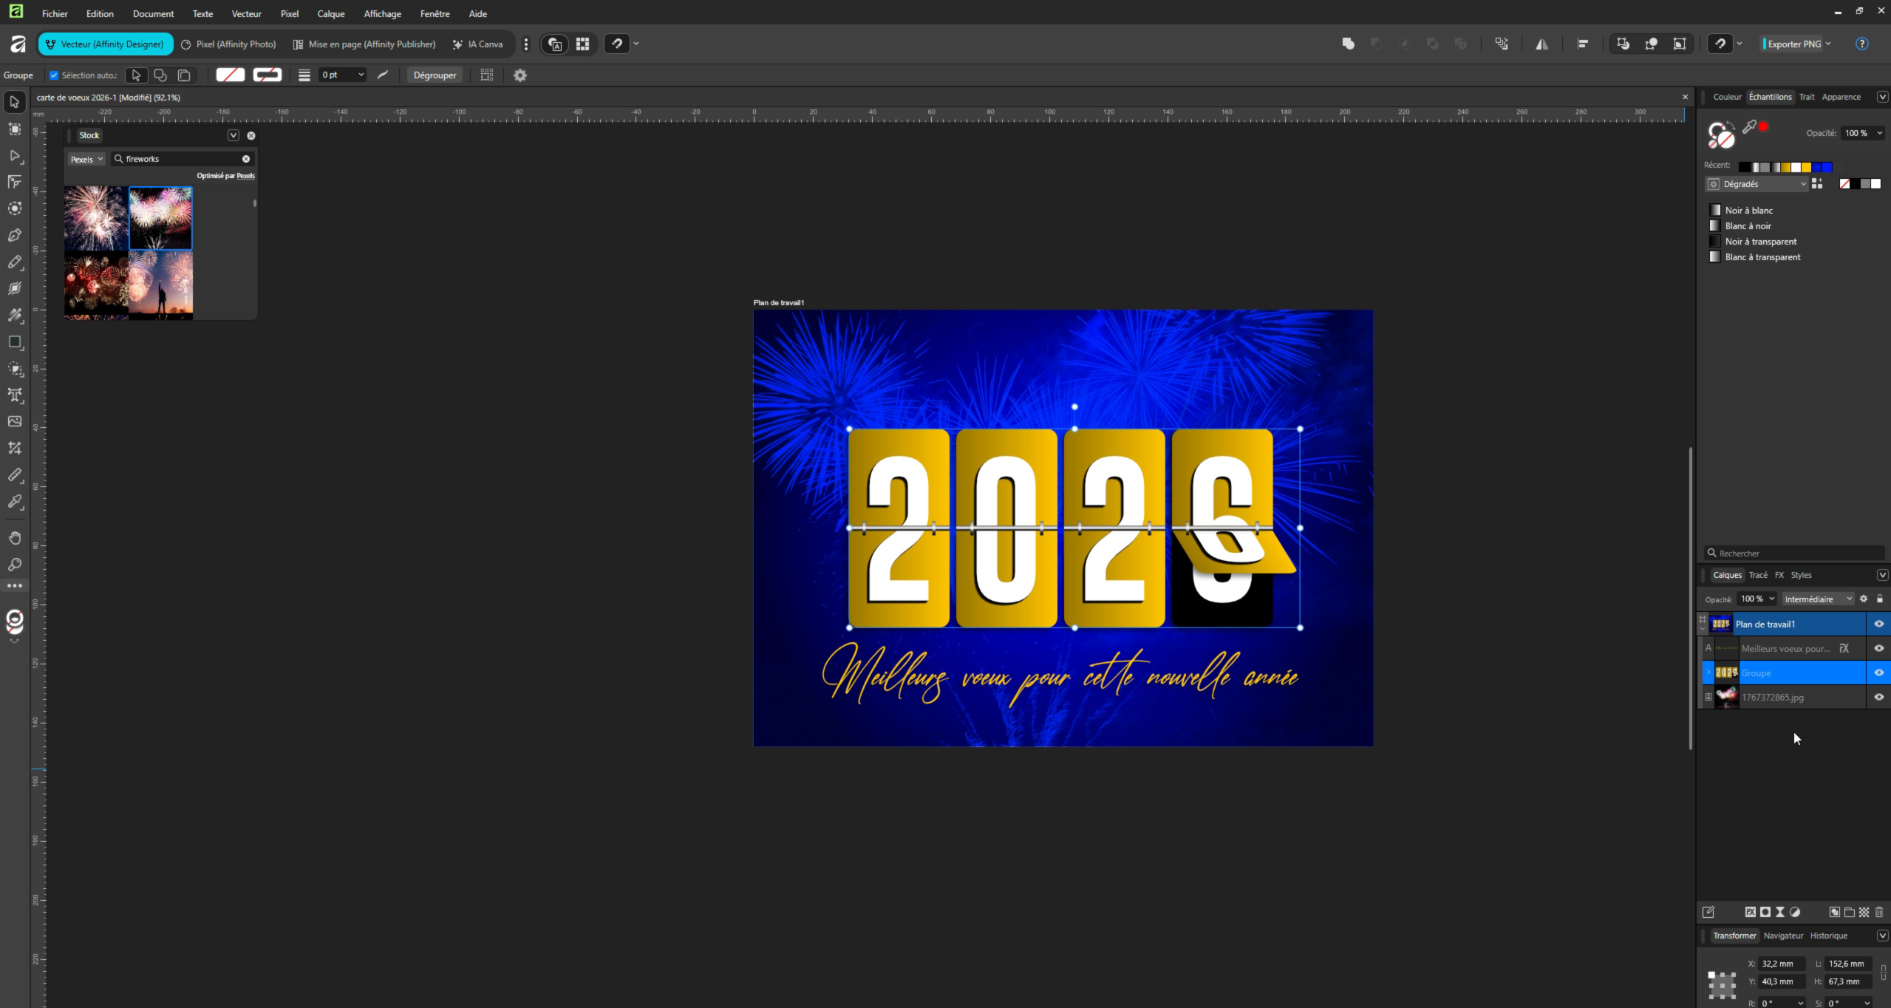Select the Rectangle shape tool
The image size is (1891, 1008).
(14, 342)
